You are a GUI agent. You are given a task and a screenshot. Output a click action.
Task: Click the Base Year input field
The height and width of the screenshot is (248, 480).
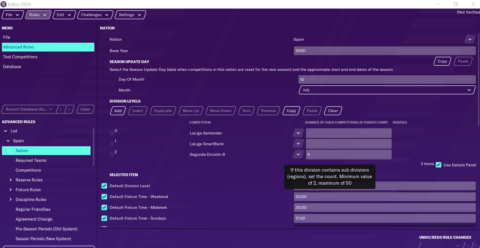pos(384,51)
